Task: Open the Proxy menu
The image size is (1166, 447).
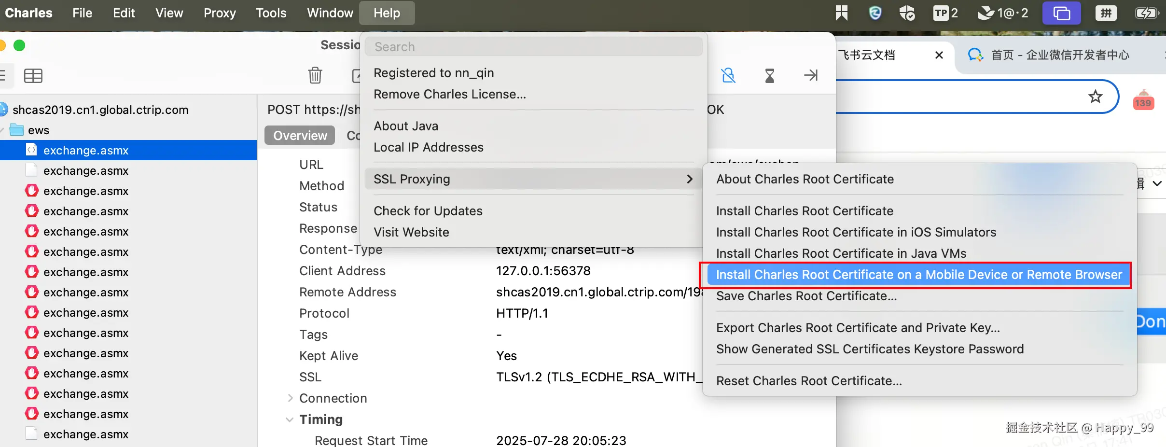Action: (x=220, y=13)
